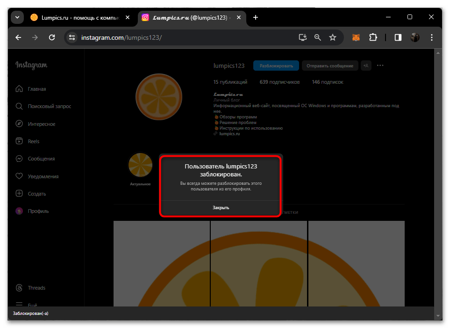Screen dimensions: 450x328
Task: Open the Threads icon in sidebar
Action: tap(19, 287)
